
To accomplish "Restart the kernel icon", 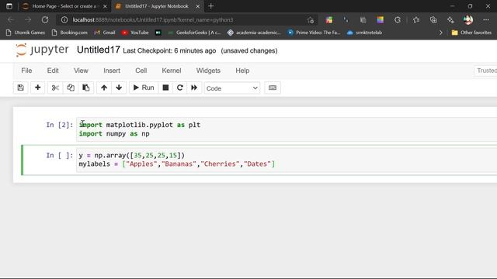I will [179, 88].
